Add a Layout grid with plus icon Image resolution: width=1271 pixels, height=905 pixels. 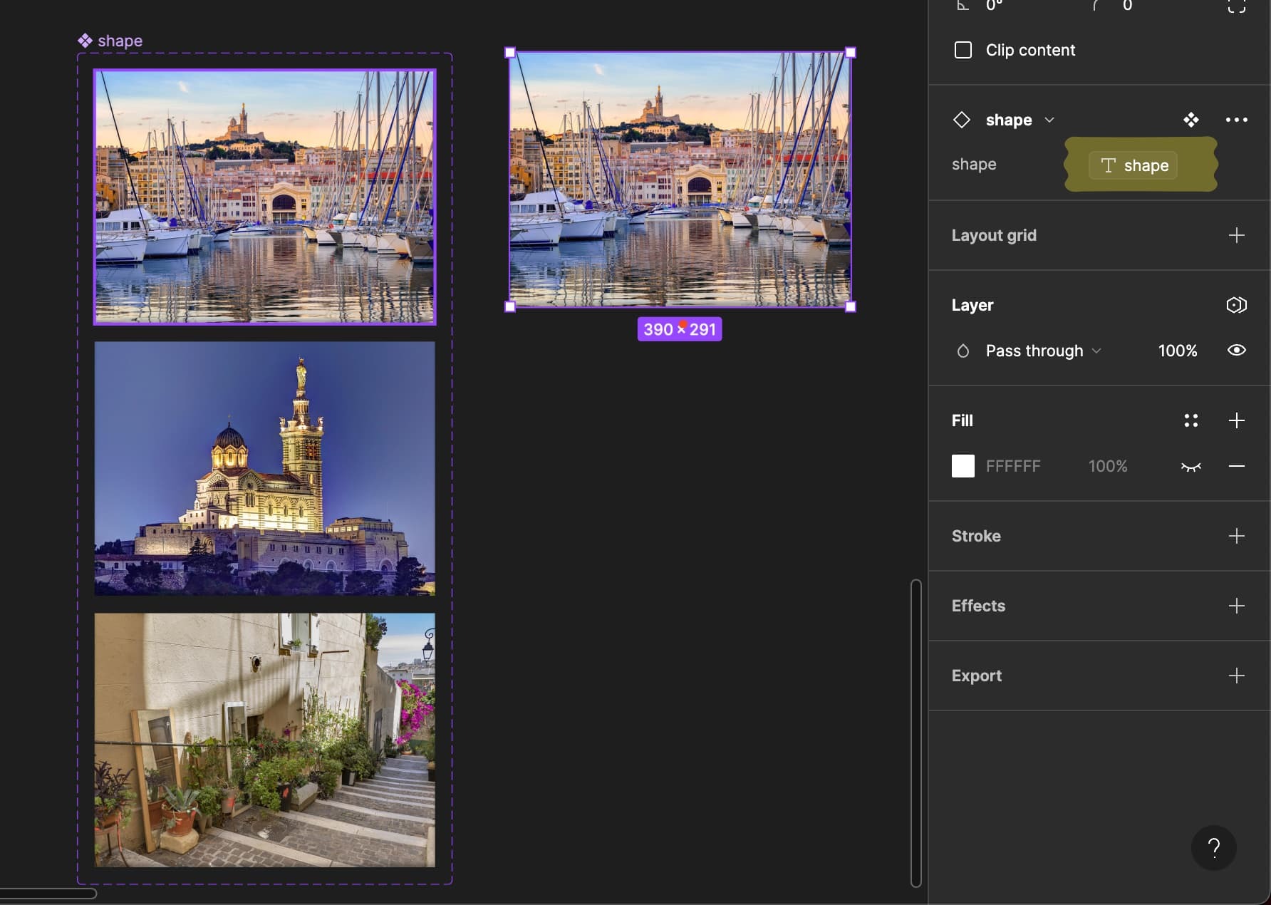[x=1237, y=235]
